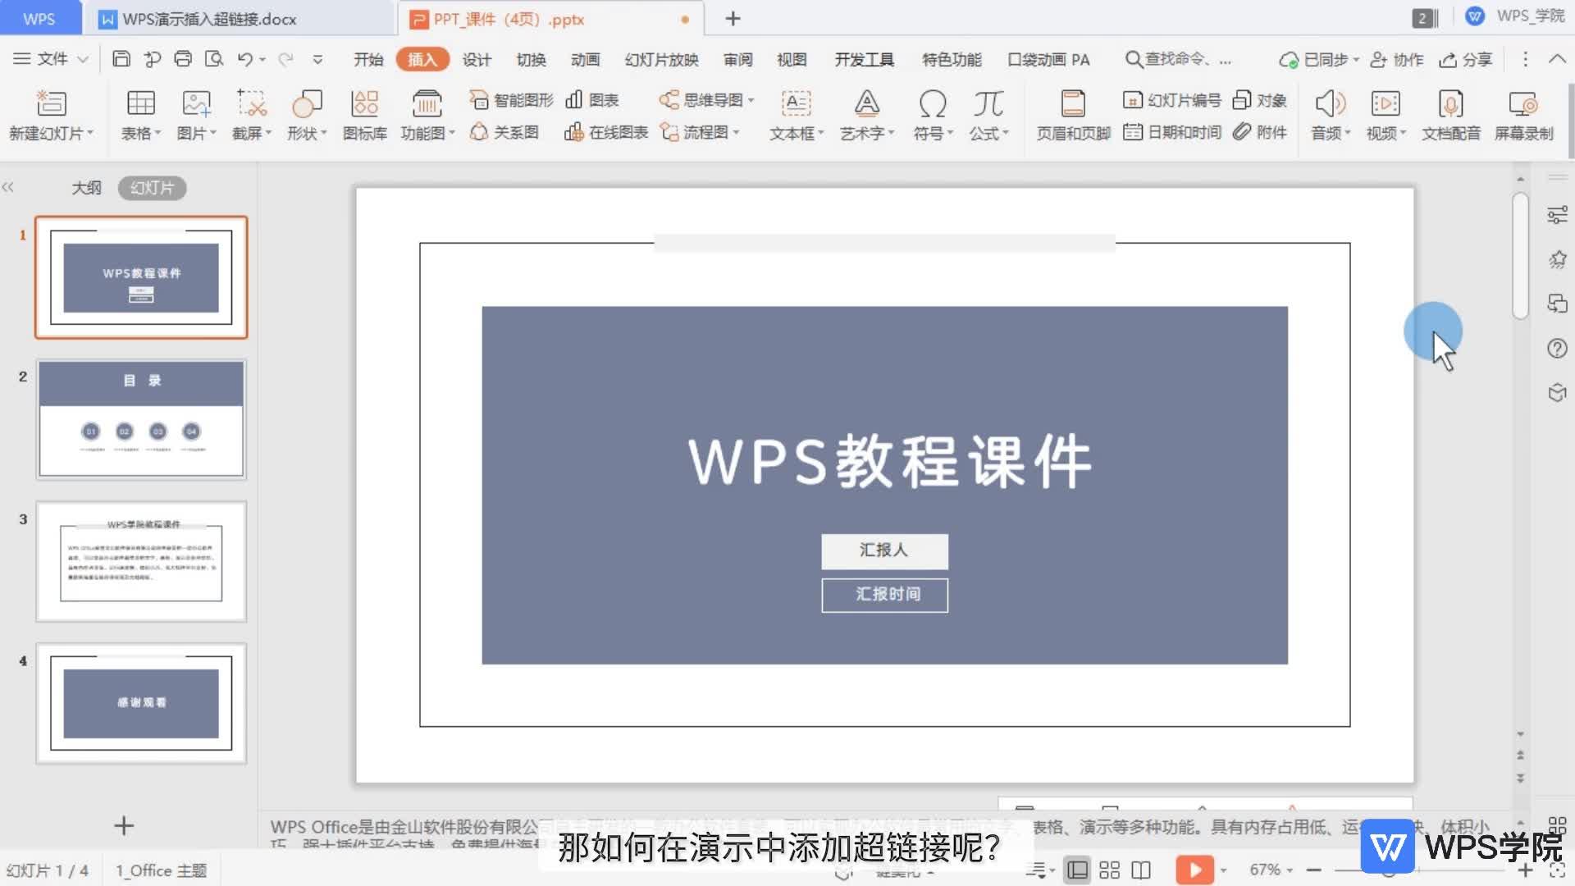
Task: Open the 图标库 icon library
Action: (x=365, y=103)
